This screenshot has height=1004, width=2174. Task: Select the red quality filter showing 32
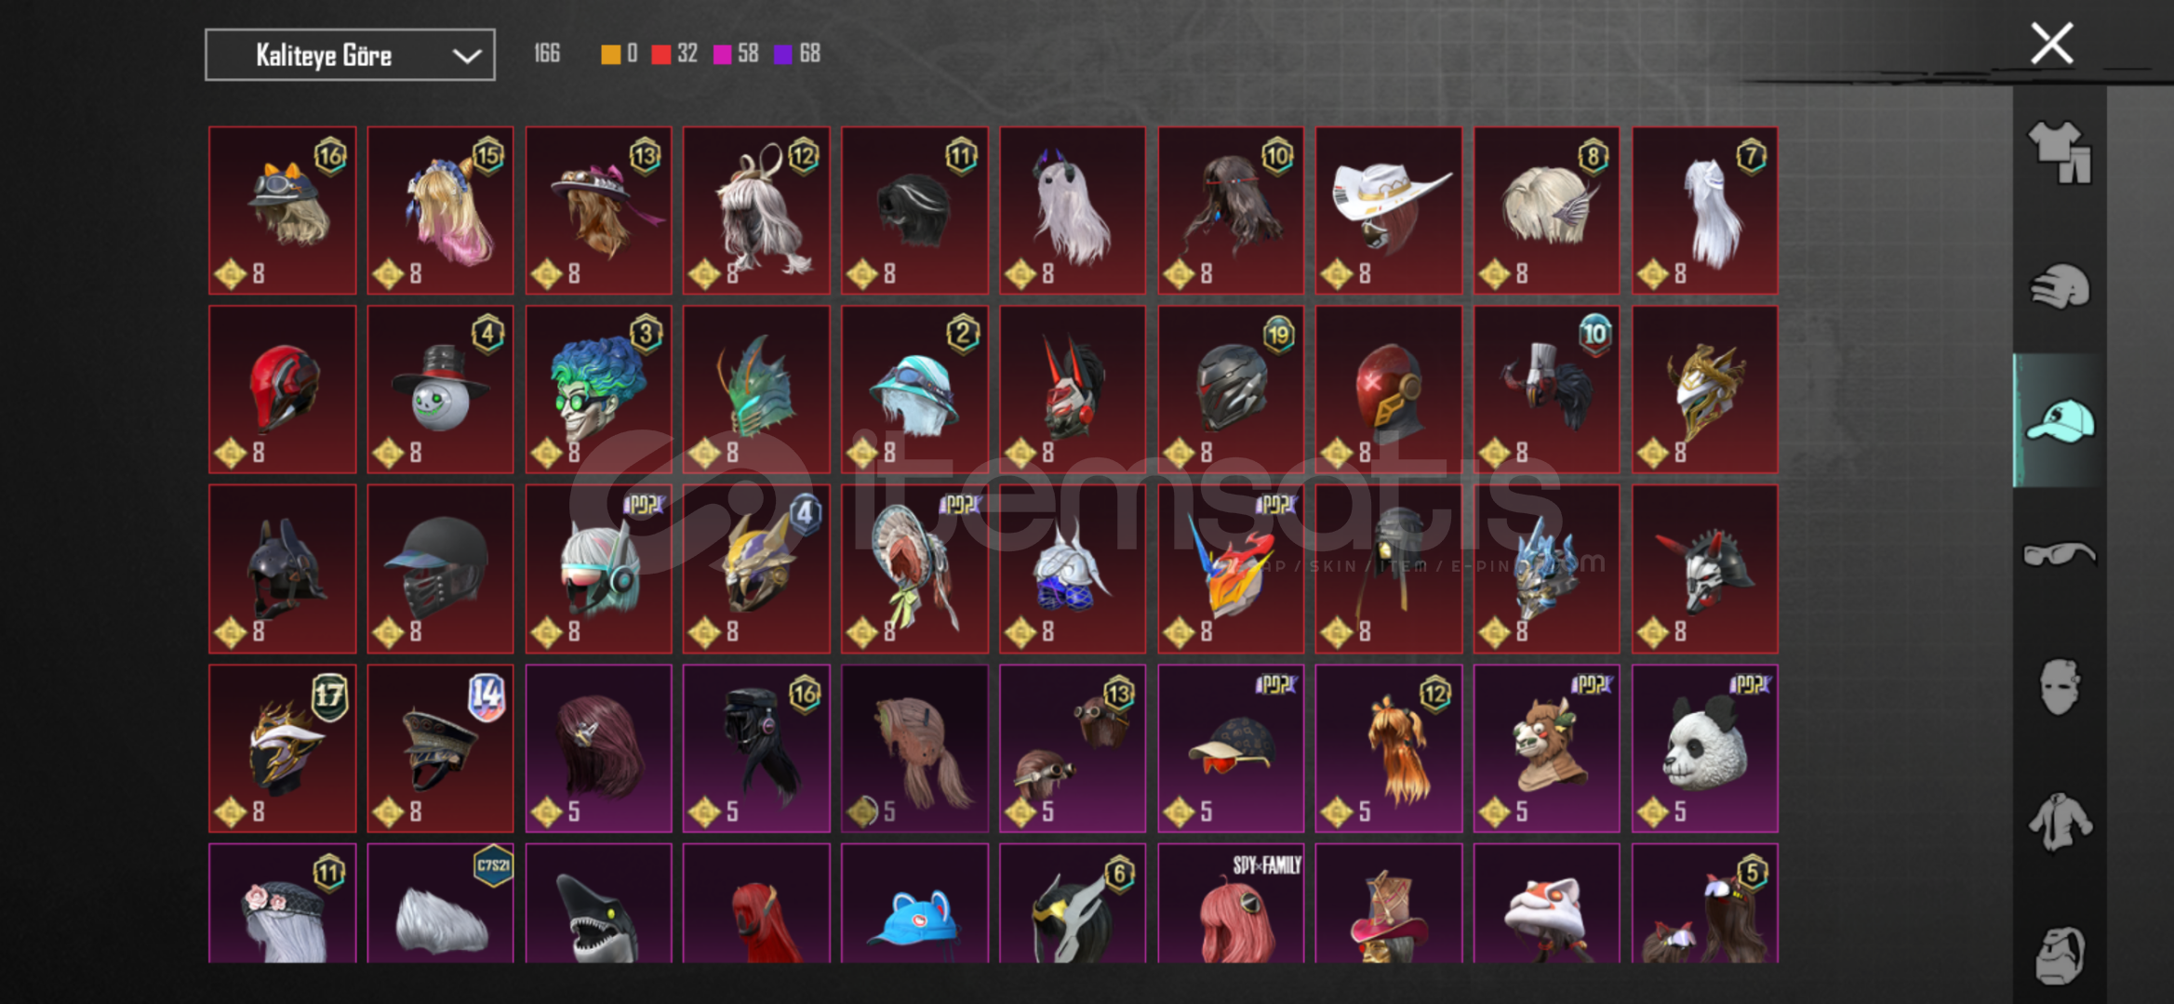pos(674,54)
